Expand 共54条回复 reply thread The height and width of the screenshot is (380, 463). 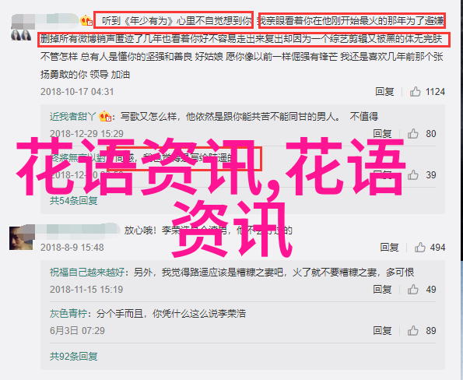click(73, 201)
